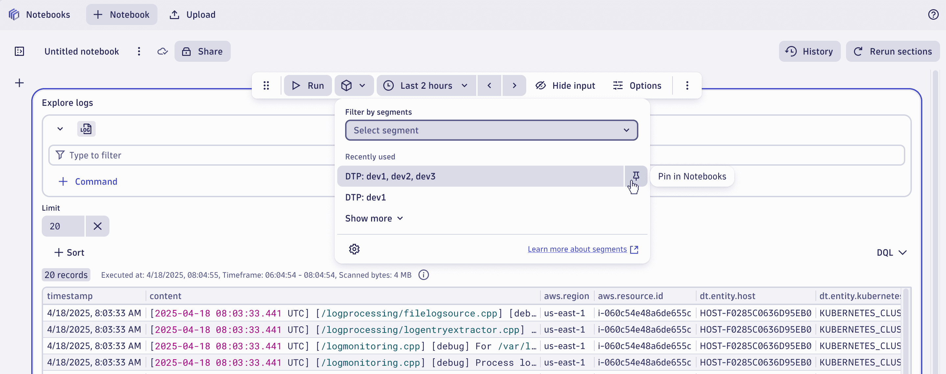The width and height of the screenshot is (946, 374).
Task: Create a new Notebook with the plus button
Action: point(122,15)
